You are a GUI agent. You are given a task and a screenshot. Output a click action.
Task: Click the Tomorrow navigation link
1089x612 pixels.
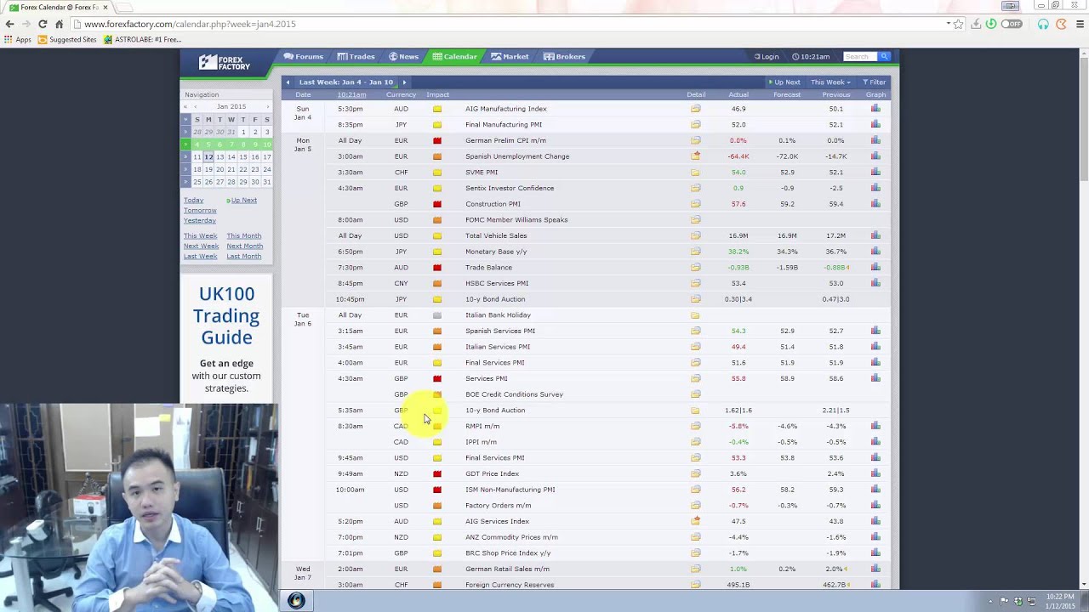click(x=200, y=211)
